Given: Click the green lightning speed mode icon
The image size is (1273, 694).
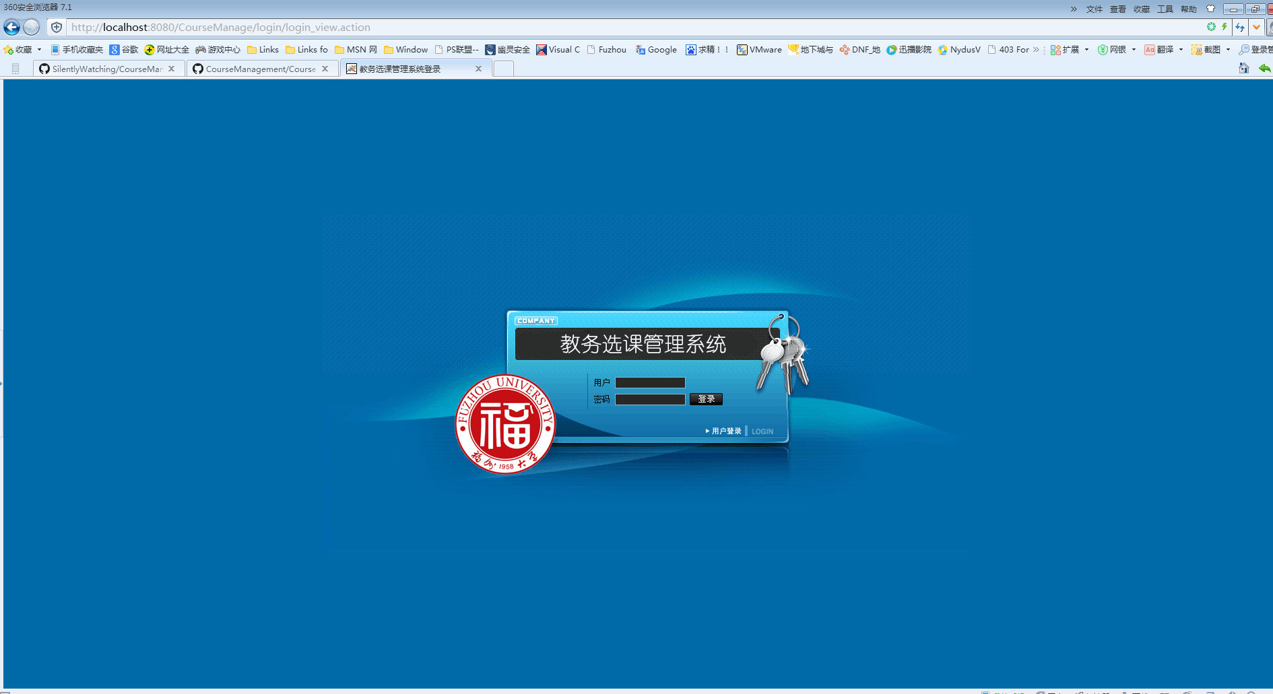Looking at the screenshot, I should 1224,27.
